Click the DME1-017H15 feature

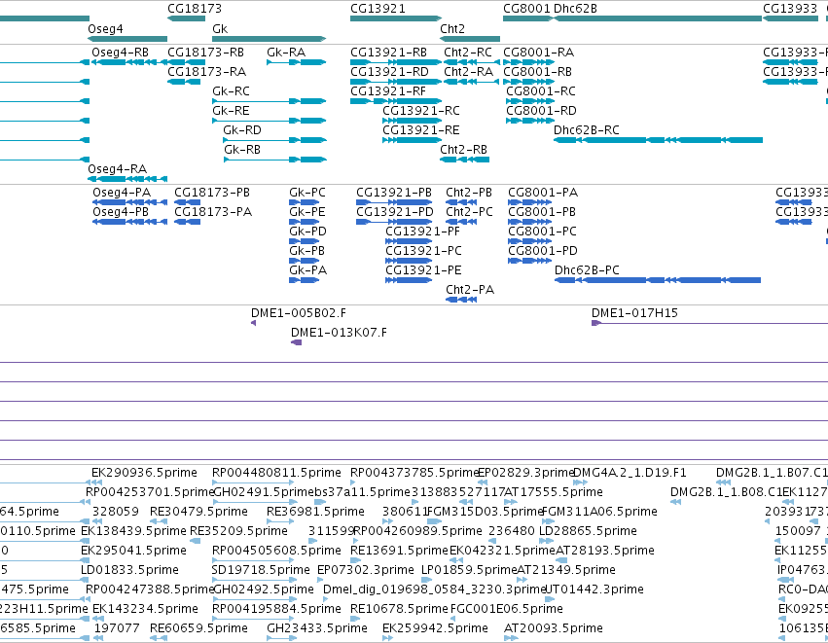tap(709, 323)
